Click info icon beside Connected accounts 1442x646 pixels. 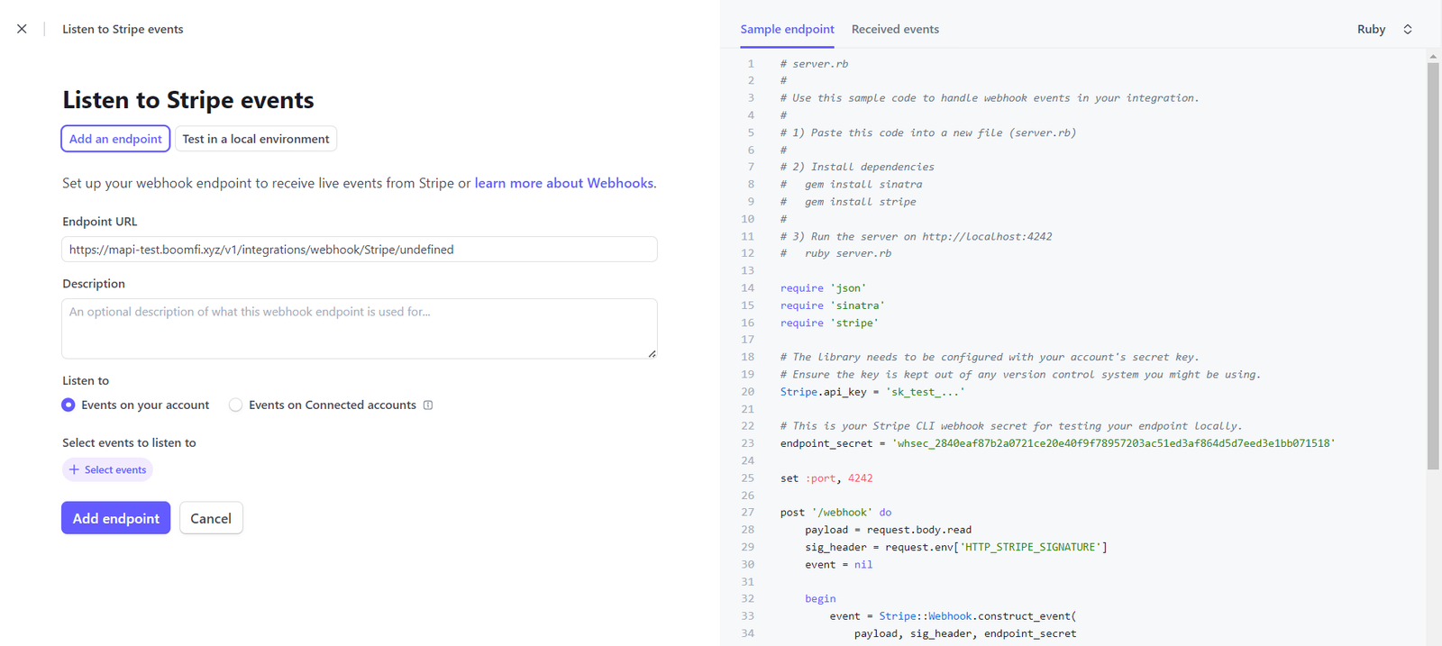[428, 405]
